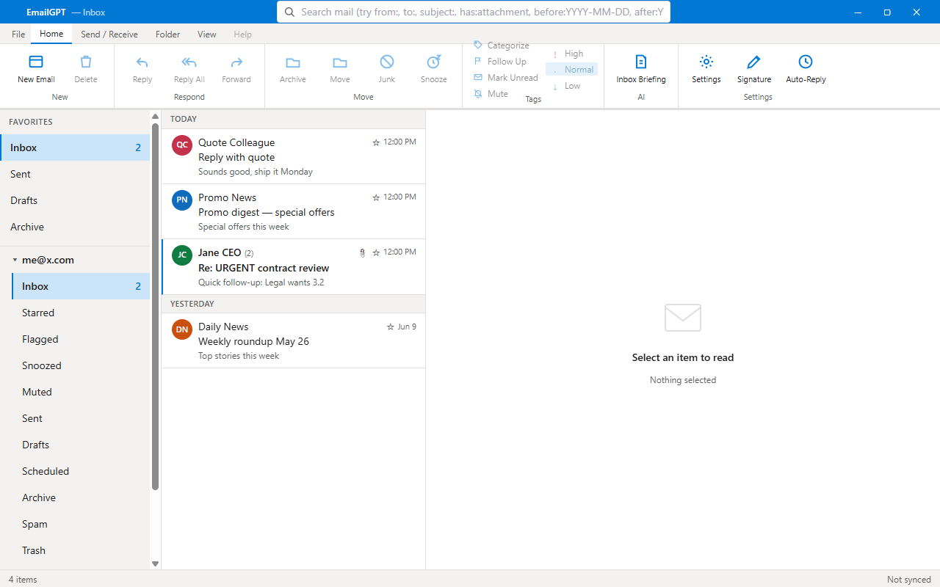Click Mark Unread in Tags group
The height and width of the screenshot is (587, 940).
506,78
